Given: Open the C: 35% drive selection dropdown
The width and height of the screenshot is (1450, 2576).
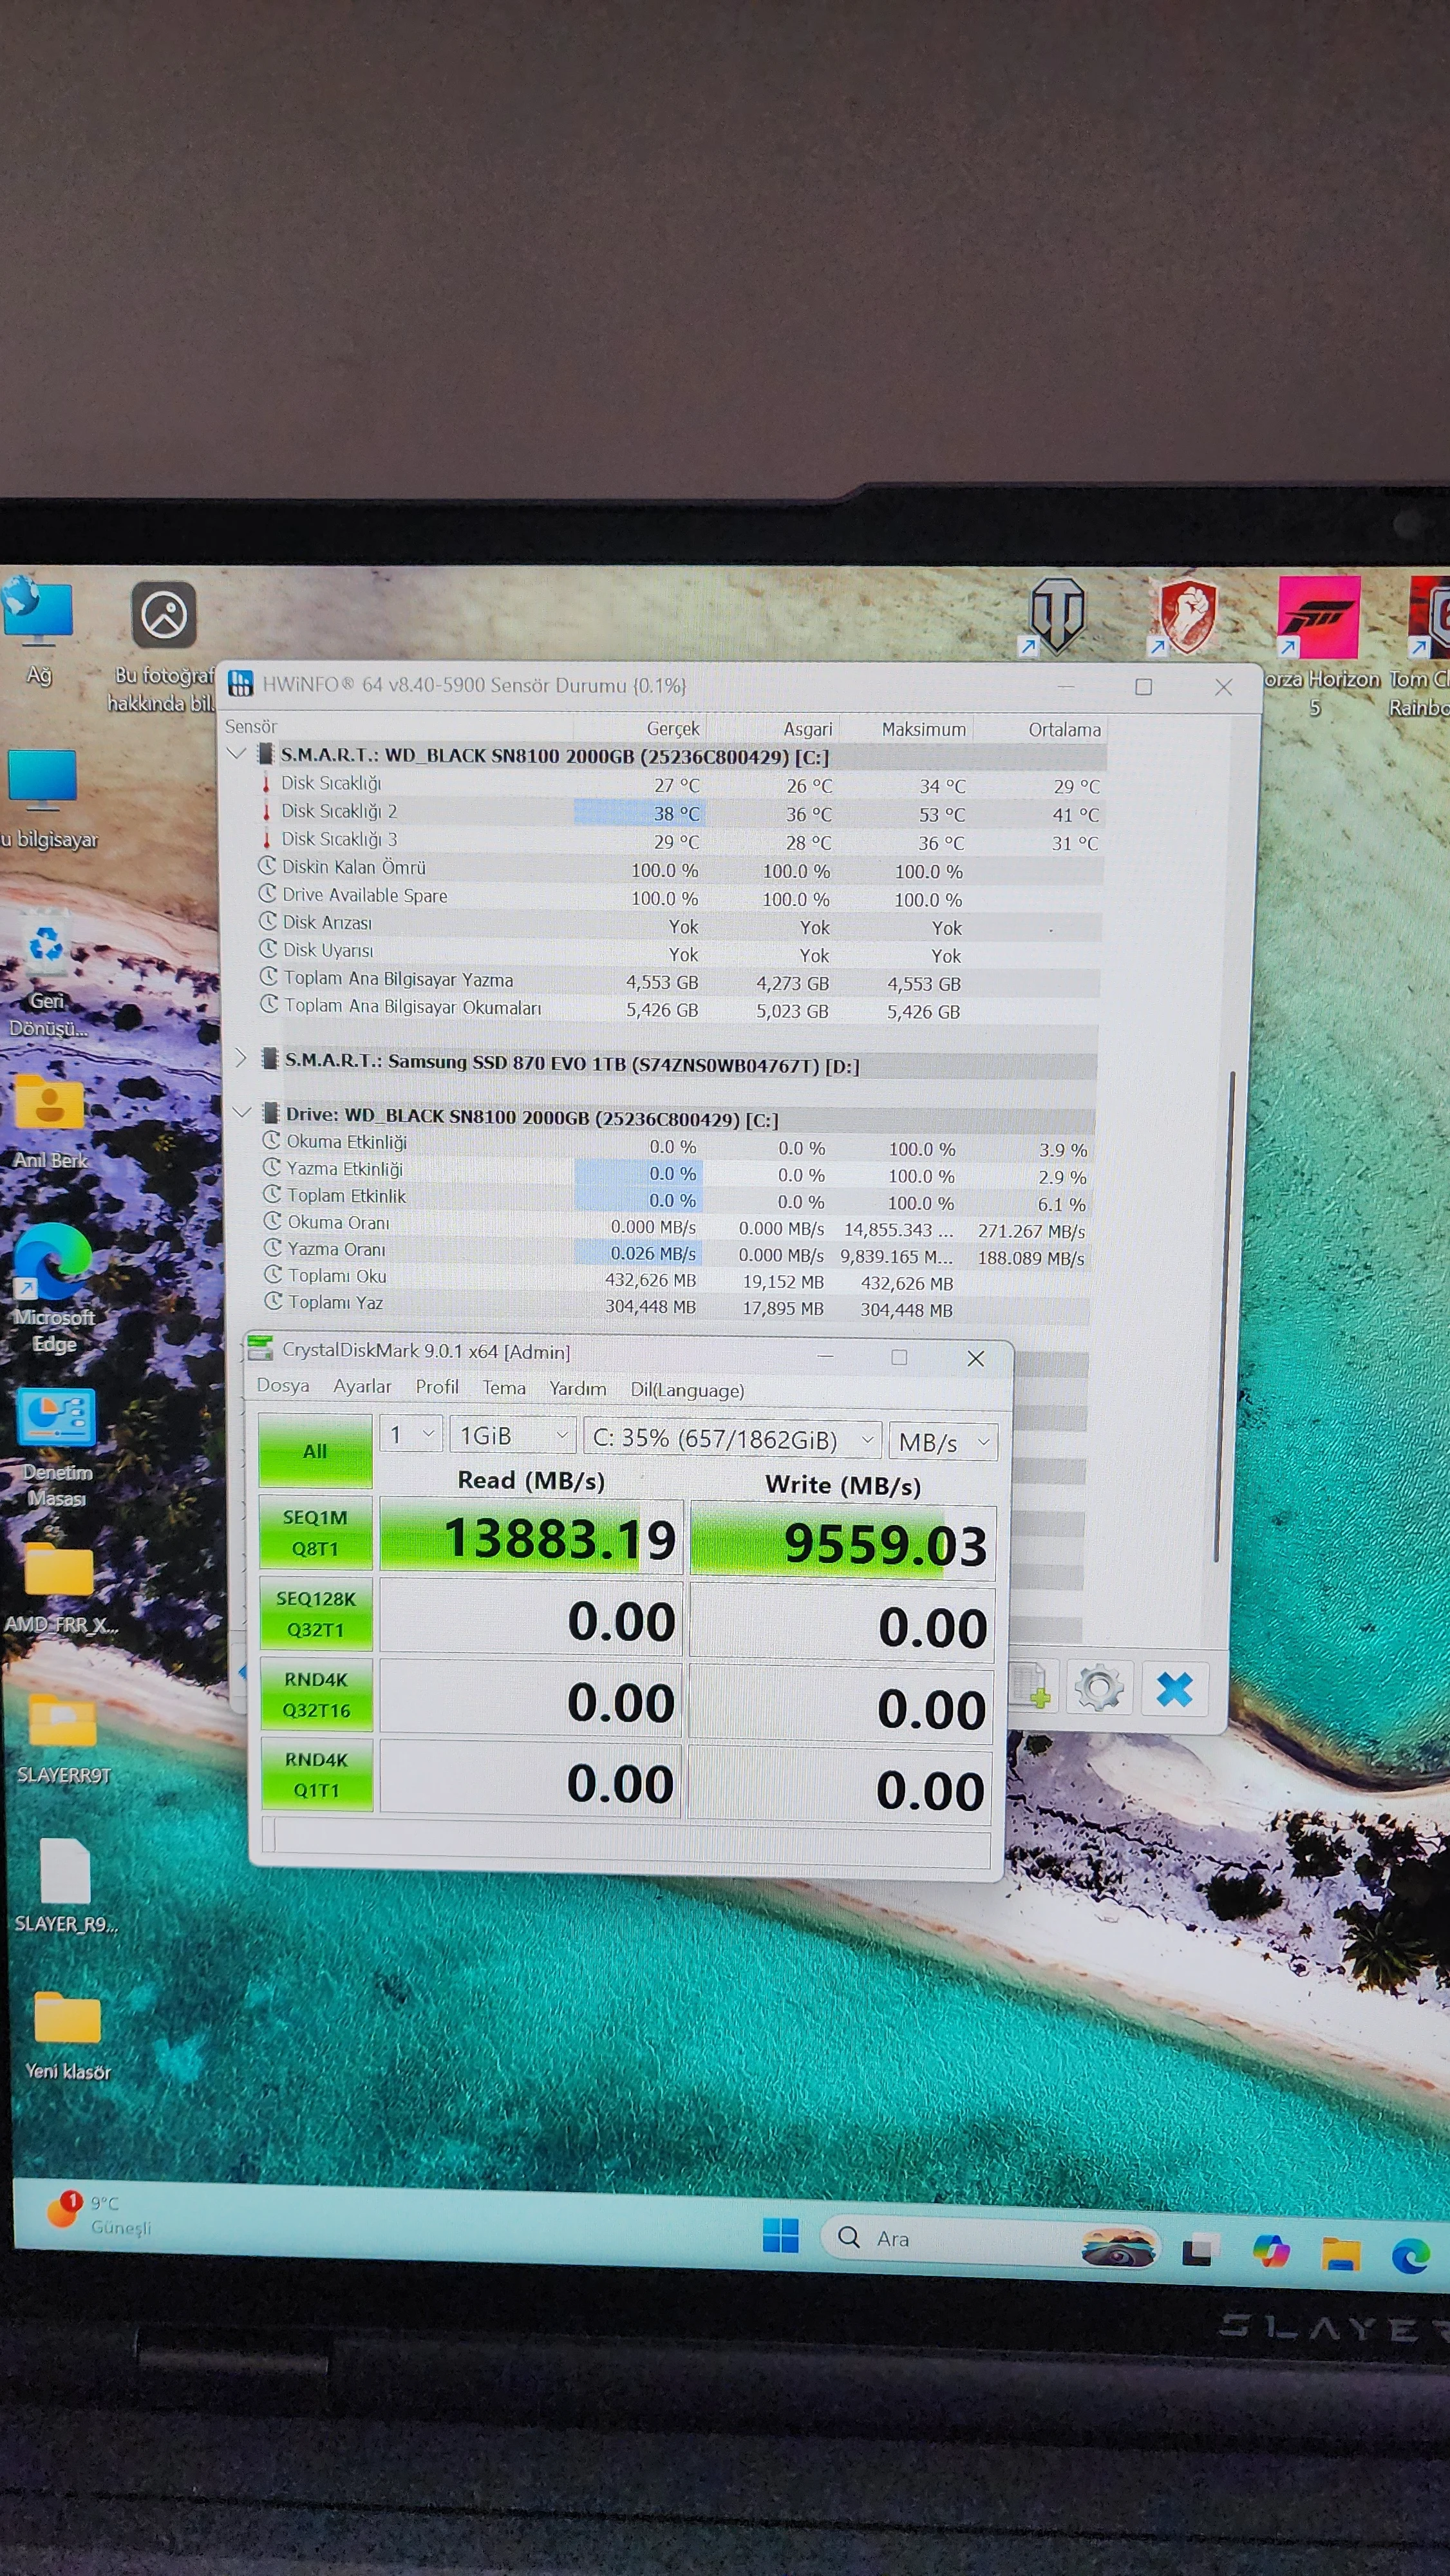Looking at the screenshot, I should (732, 1439).
